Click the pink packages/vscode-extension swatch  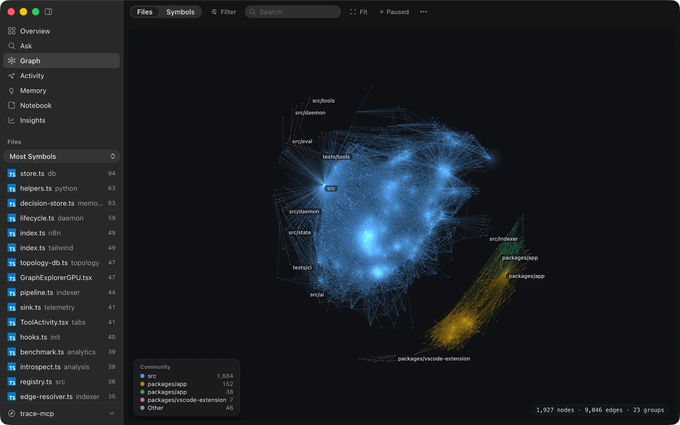pyautogui.click(x=142, y=400)
